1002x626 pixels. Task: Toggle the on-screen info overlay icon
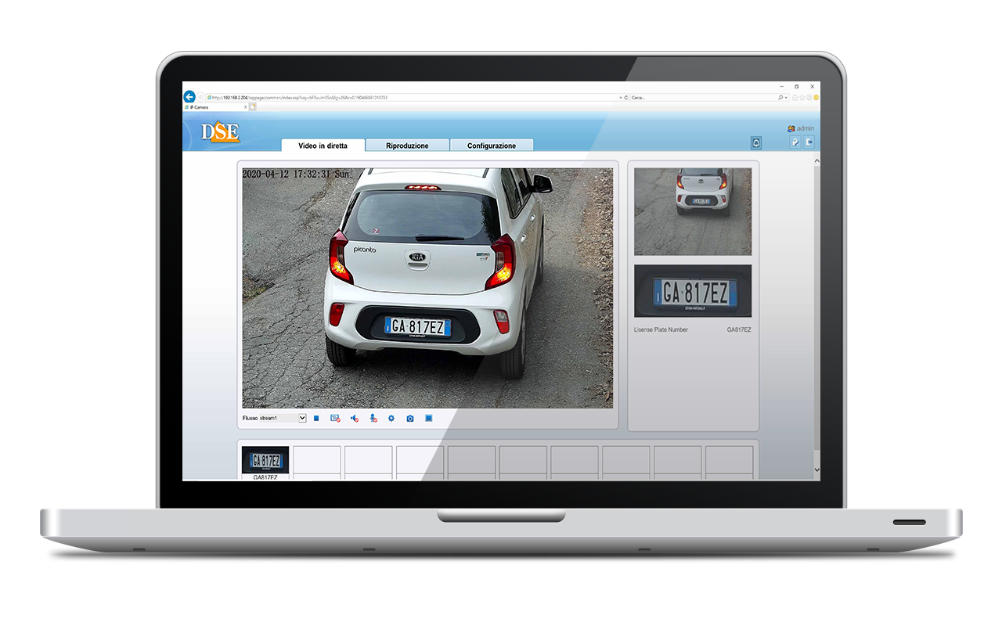pos(335,419)
